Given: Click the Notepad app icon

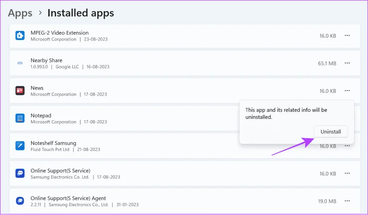Looking at the screenshot, I should pos(20,118).
